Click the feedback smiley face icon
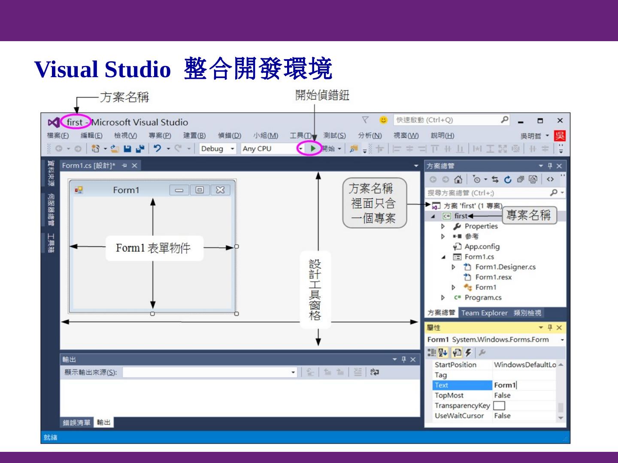The width and height of the screenshot is (618, 463). (x=383, y=120)
